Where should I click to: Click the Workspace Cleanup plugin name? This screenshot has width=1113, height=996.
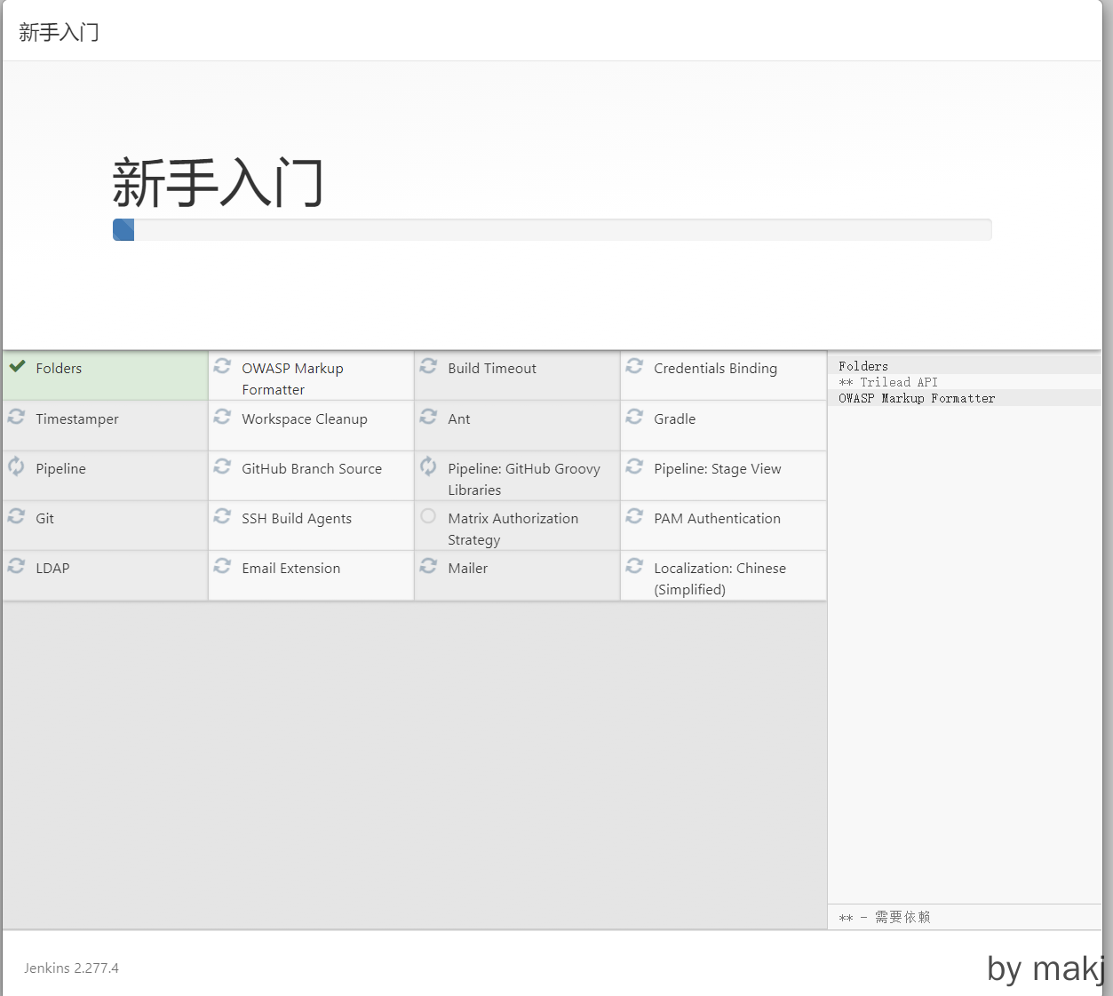(304, 419)
